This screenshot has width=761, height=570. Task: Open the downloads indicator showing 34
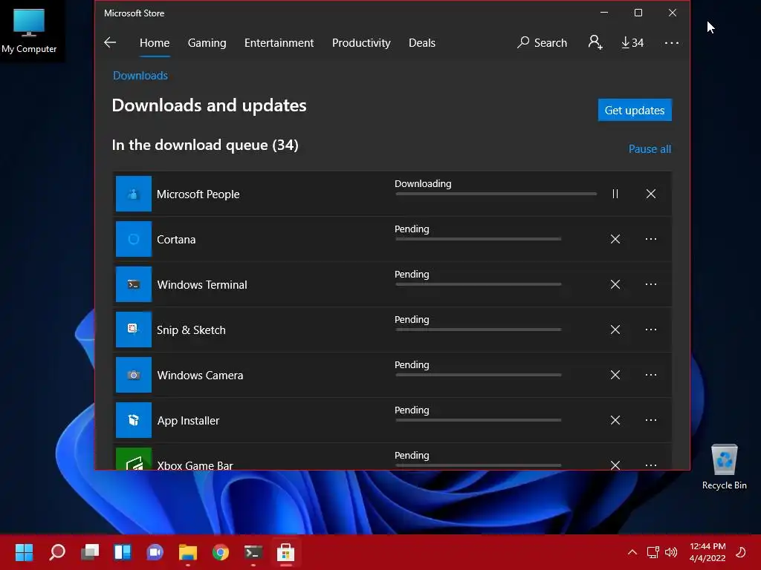click(x=632, y=42)
